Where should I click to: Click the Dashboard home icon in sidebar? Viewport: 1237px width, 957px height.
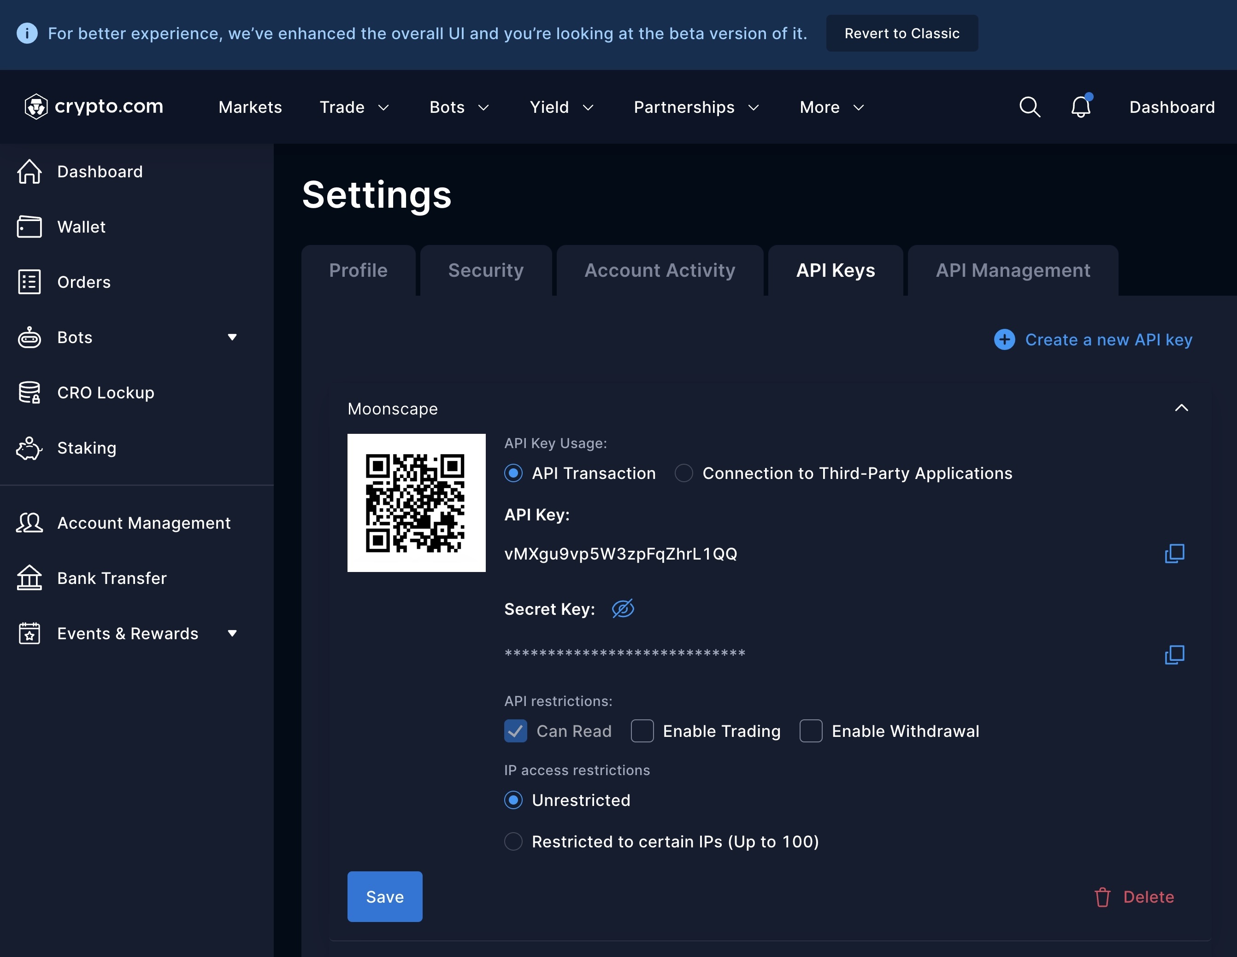(x=29, y=171)
